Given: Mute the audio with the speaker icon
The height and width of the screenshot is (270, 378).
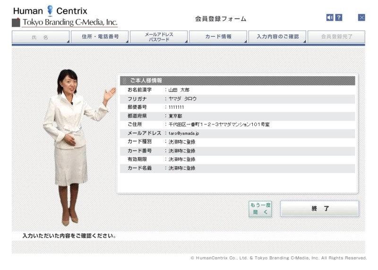Looking at the screenshot, I should [x=330, y=17].
